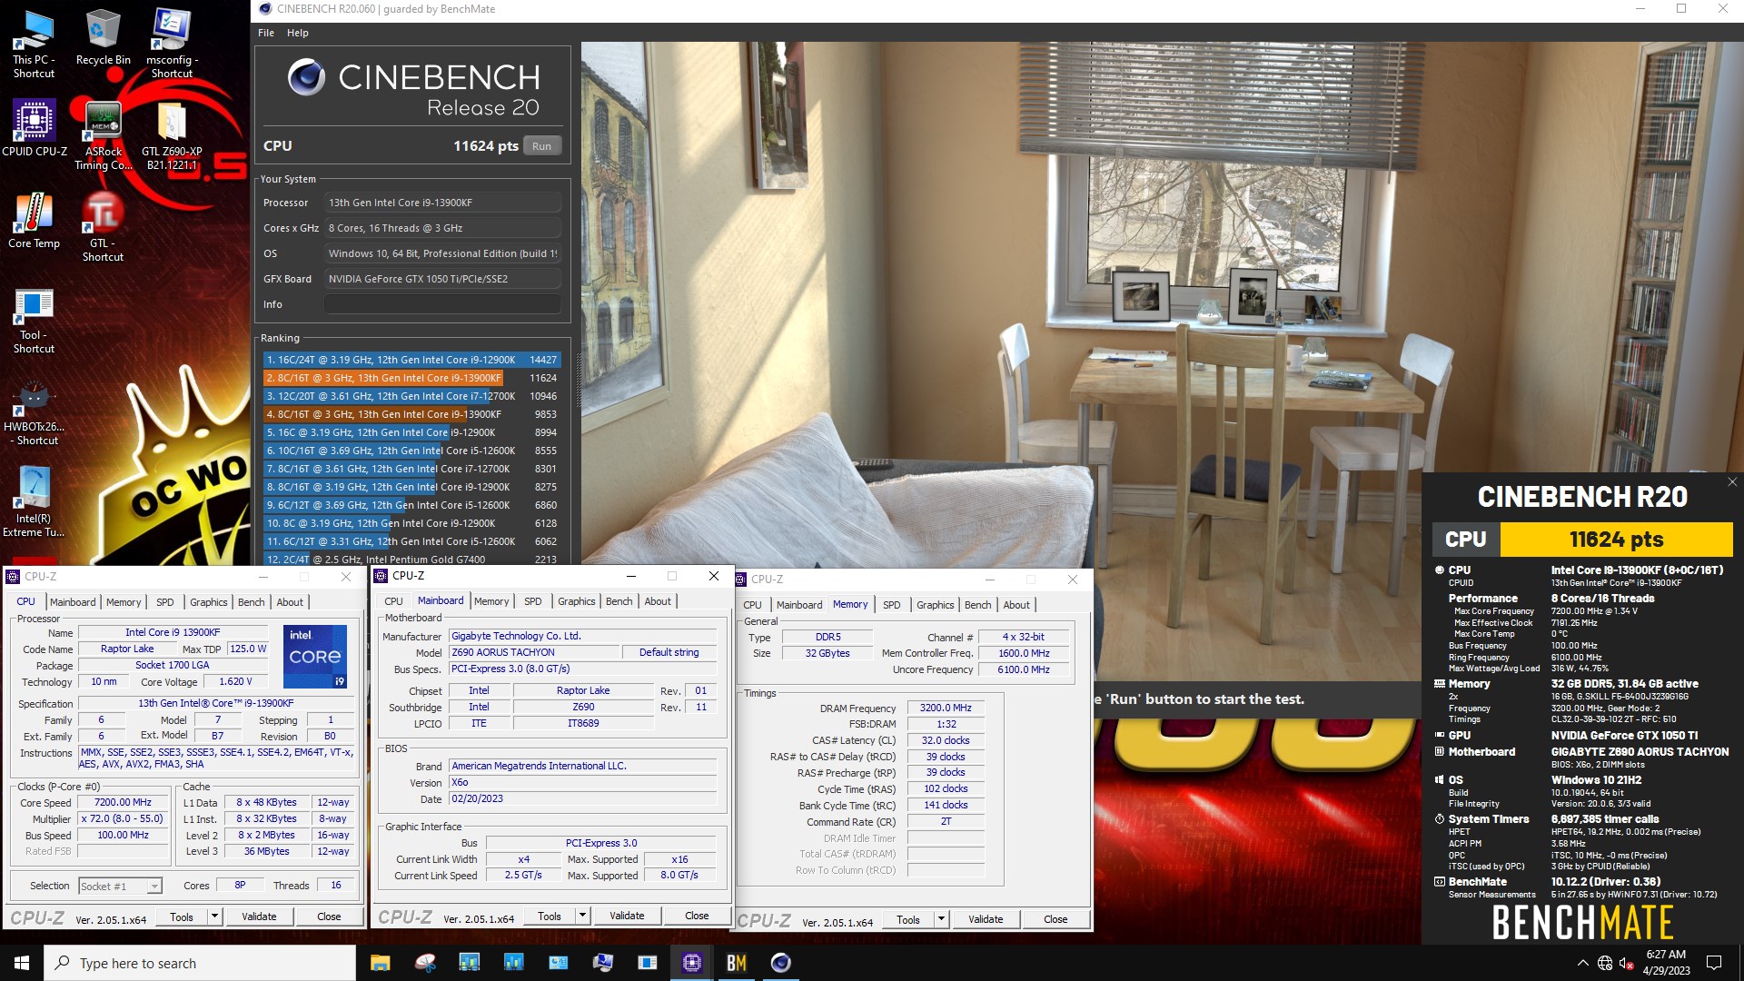Launch ASRock Timing Configurator icon

click(x=103, y=134)
